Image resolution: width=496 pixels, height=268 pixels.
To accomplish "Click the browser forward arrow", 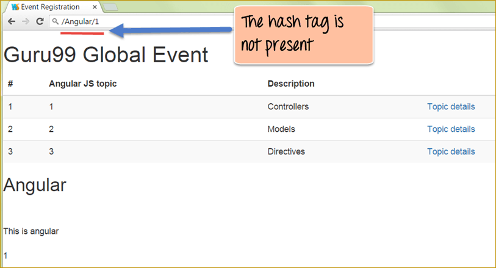I will tap(26, 21).
